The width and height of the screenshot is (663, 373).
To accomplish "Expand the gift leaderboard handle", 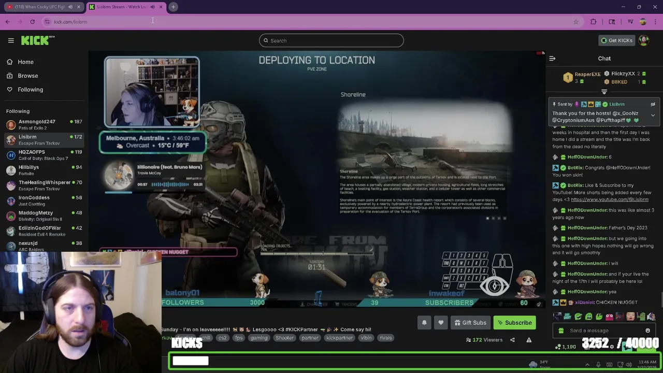I will coord(604,92).
